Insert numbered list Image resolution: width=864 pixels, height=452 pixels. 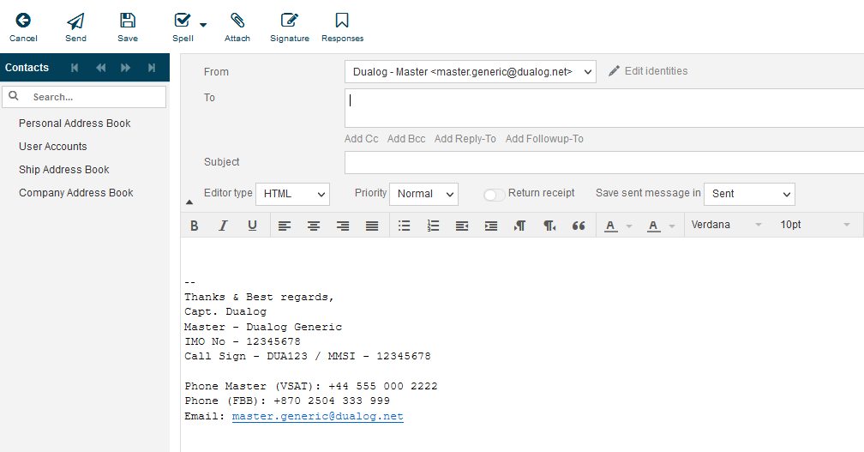click(x=433, y=226)
